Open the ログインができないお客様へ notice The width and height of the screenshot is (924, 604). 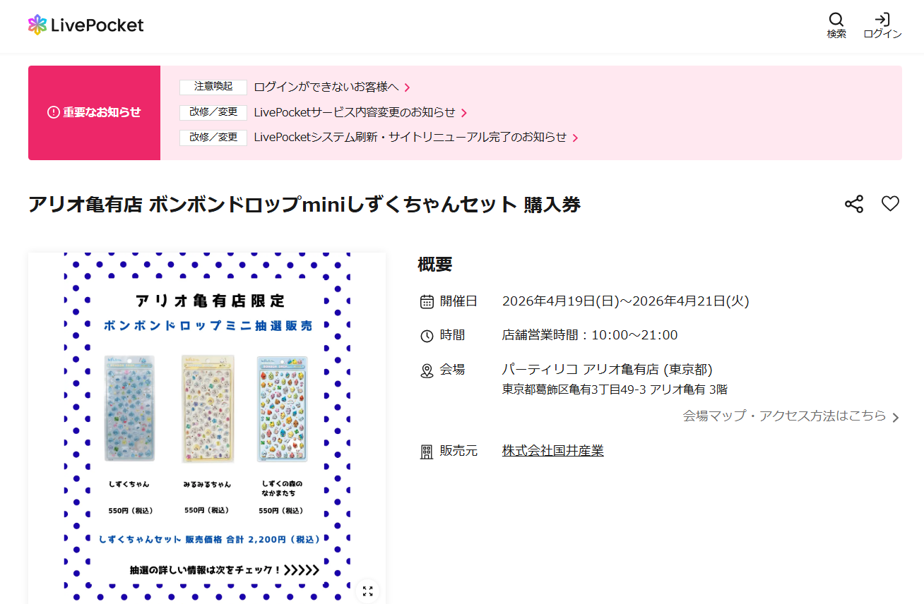click(x=327, y=87)
